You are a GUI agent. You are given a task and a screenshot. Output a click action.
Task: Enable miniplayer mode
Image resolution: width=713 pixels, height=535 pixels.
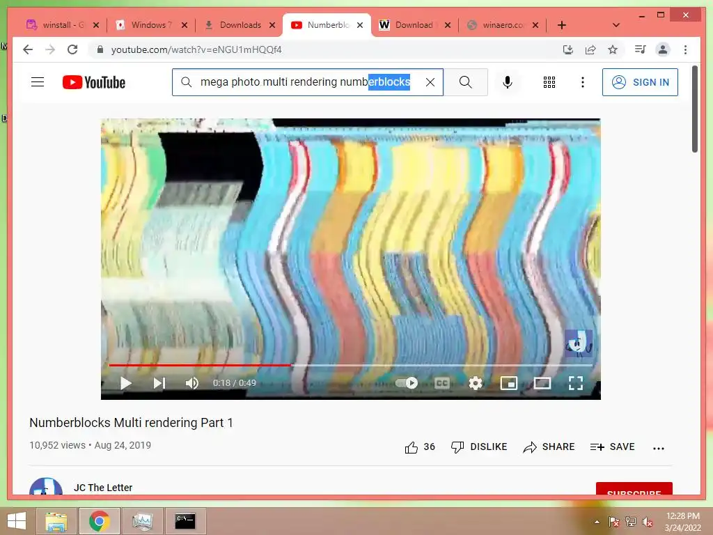(509, 383)
